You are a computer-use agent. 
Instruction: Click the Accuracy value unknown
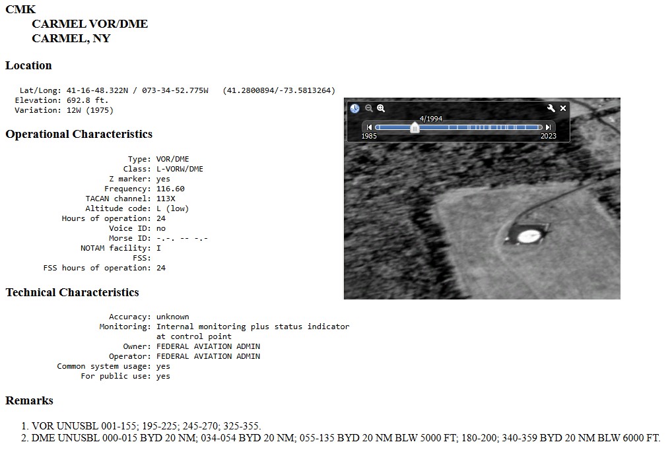click(x=172, y=317)
